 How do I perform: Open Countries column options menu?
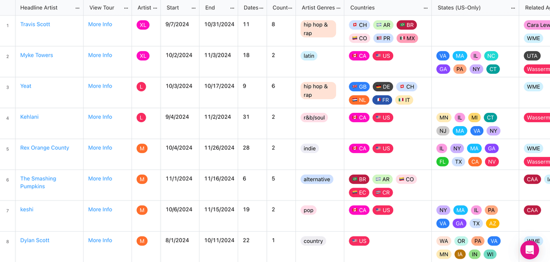(x=426, y=8)
